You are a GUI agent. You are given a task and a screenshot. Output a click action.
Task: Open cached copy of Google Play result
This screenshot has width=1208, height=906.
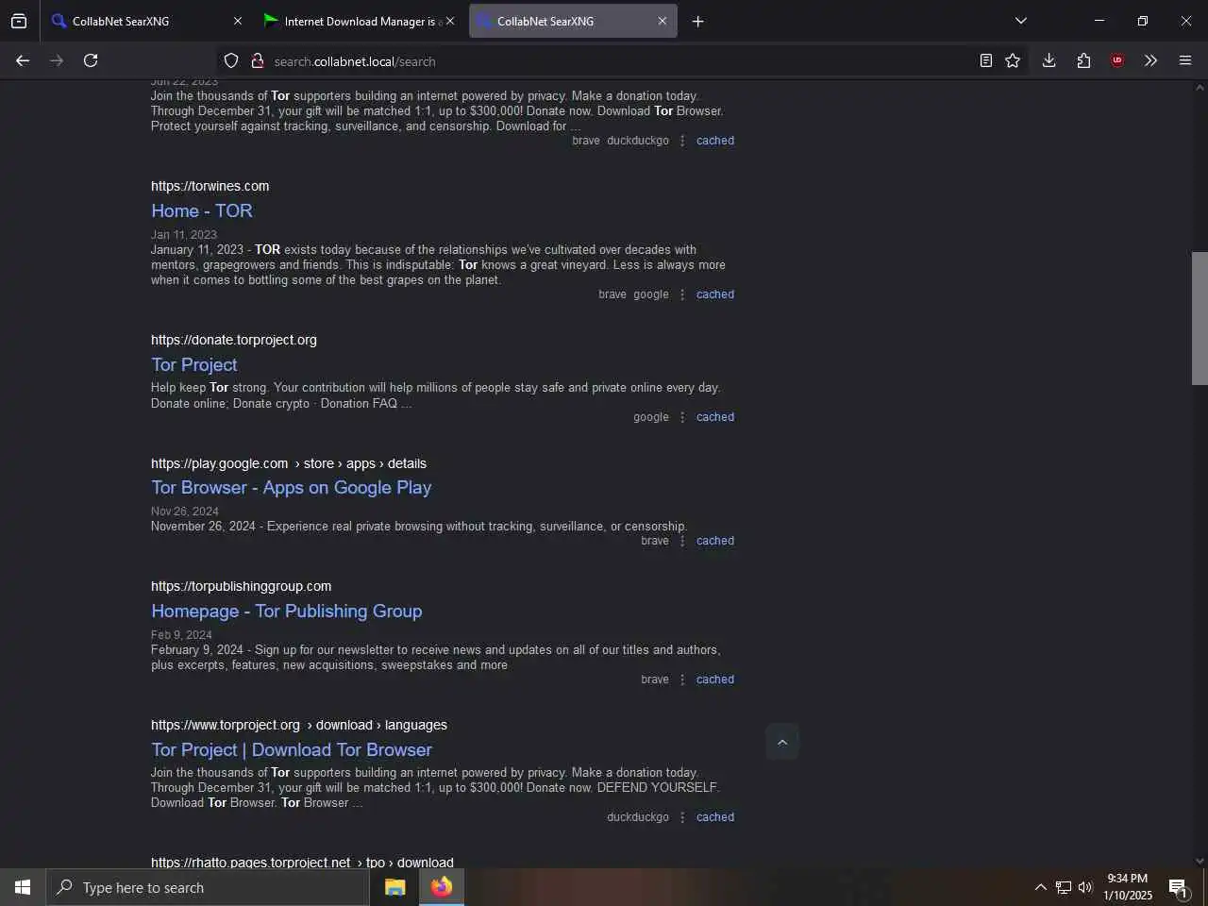click(x=715, y=541)
